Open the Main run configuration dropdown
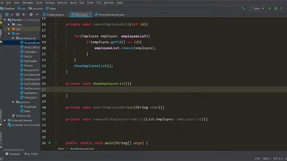 click(x=257, y=8)
